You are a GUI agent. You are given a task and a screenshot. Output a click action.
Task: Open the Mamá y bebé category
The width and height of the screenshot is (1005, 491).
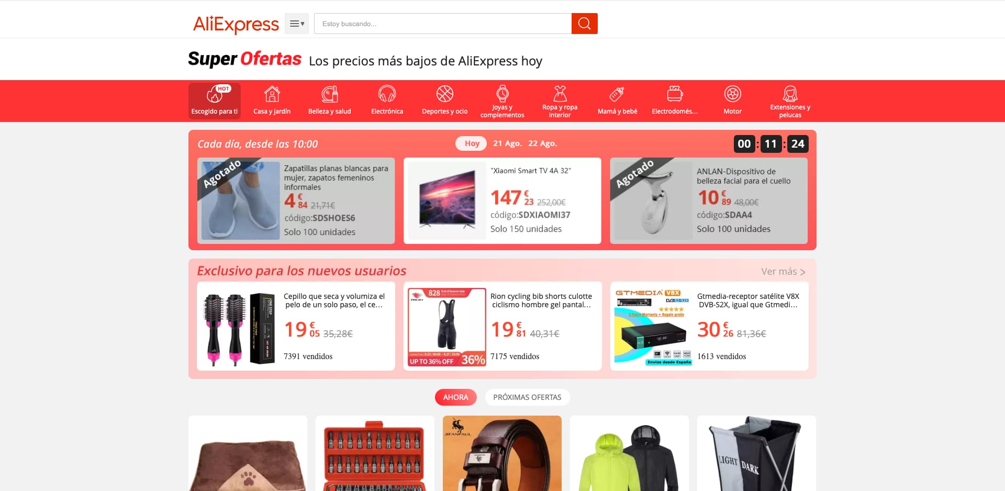pos(617,101)
